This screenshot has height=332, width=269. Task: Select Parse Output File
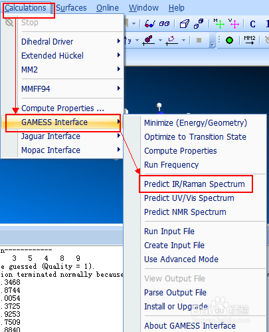pyautogui.click(x=175, y=293)
